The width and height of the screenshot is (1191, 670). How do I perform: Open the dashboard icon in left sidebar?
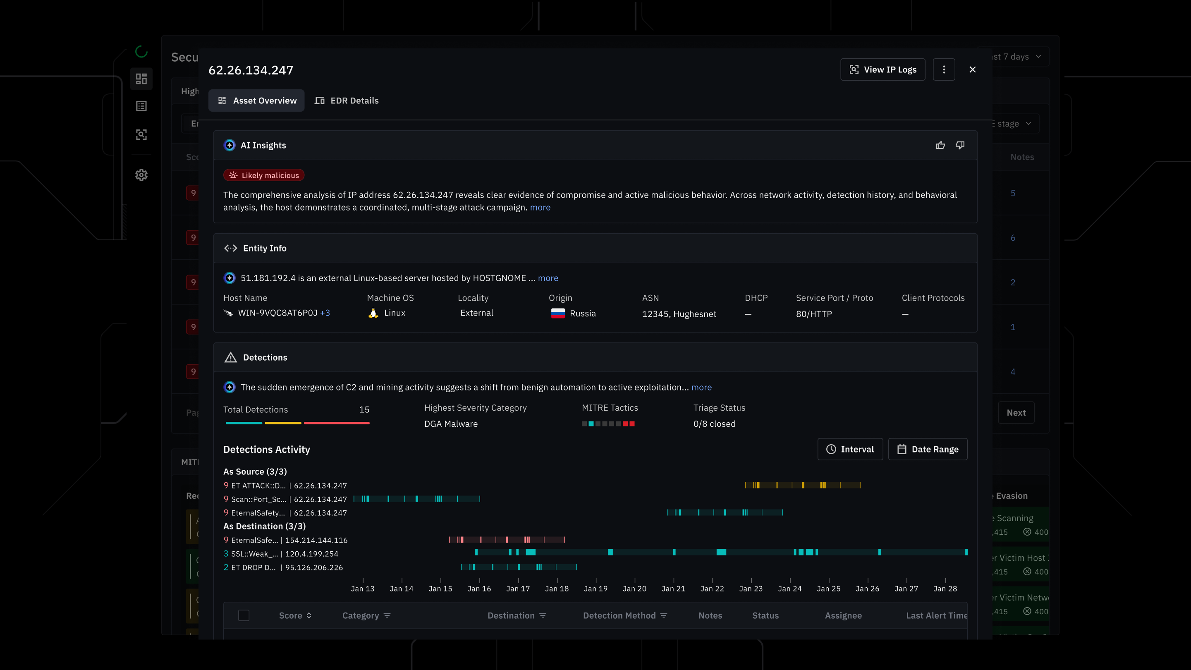tap(141, 79)
